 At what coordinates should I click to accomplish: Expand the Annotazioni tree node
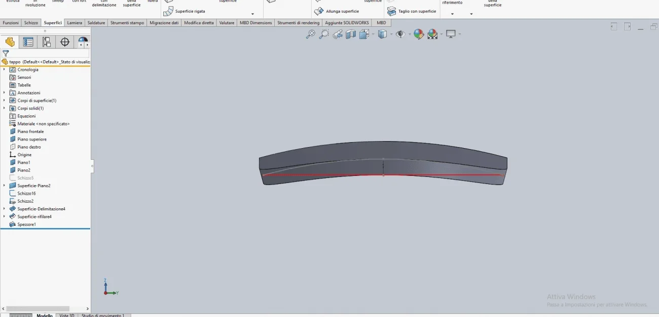tap(4, 93)
